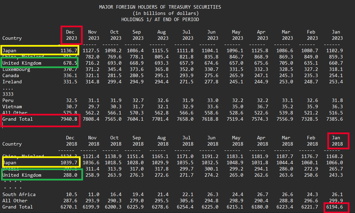Click the Jun 2023 column header

213,35
